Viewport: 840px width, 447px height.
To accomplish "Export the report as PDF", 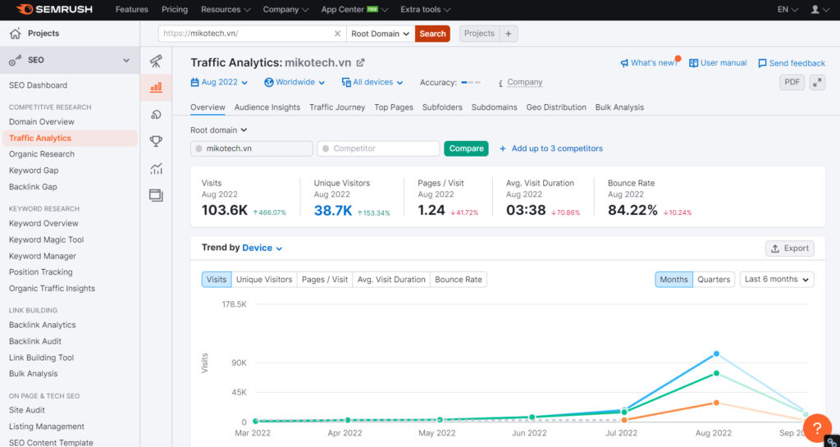I will pos(792,83).
